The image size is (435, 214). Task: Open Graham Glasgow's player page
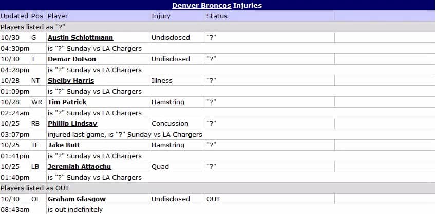pos(77,199)
